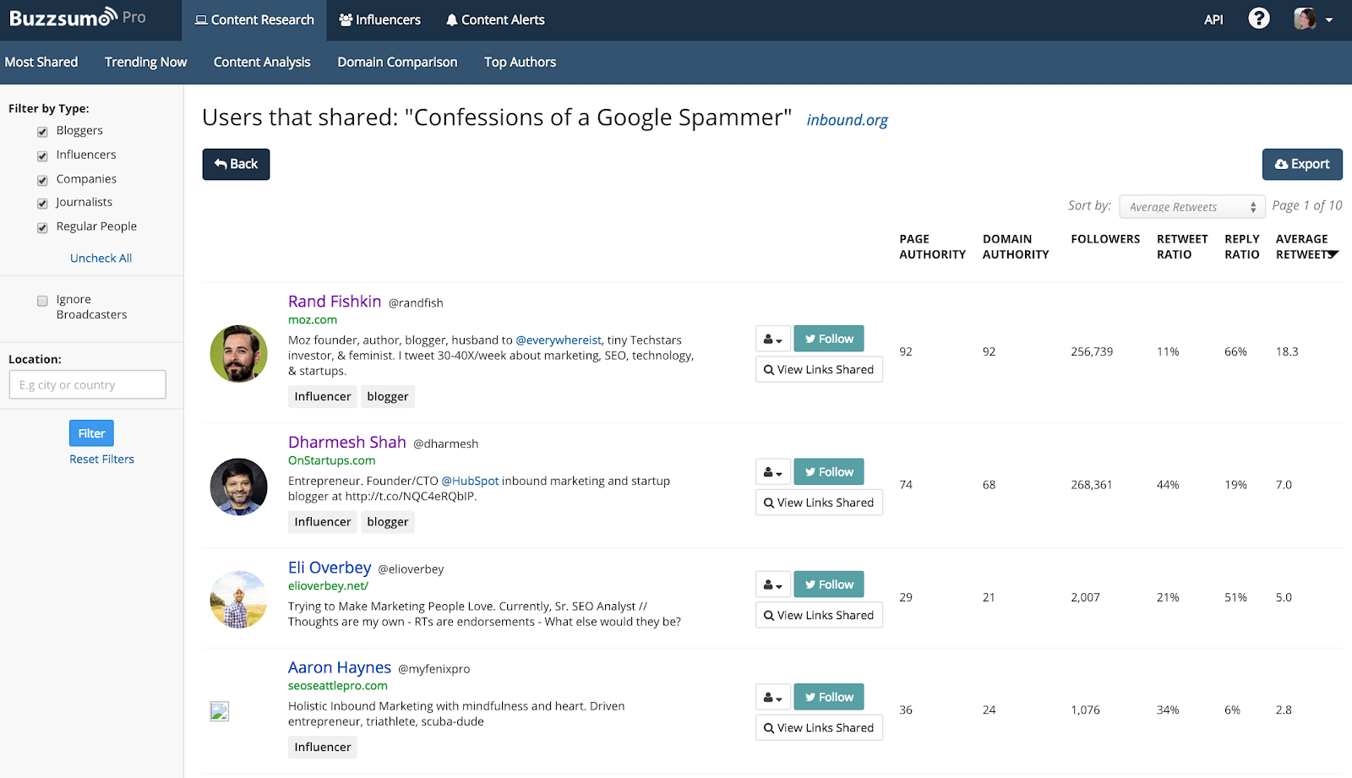Open the Sort by Average Retweets dropdown
The image size is (1352, 778).
1191,207
